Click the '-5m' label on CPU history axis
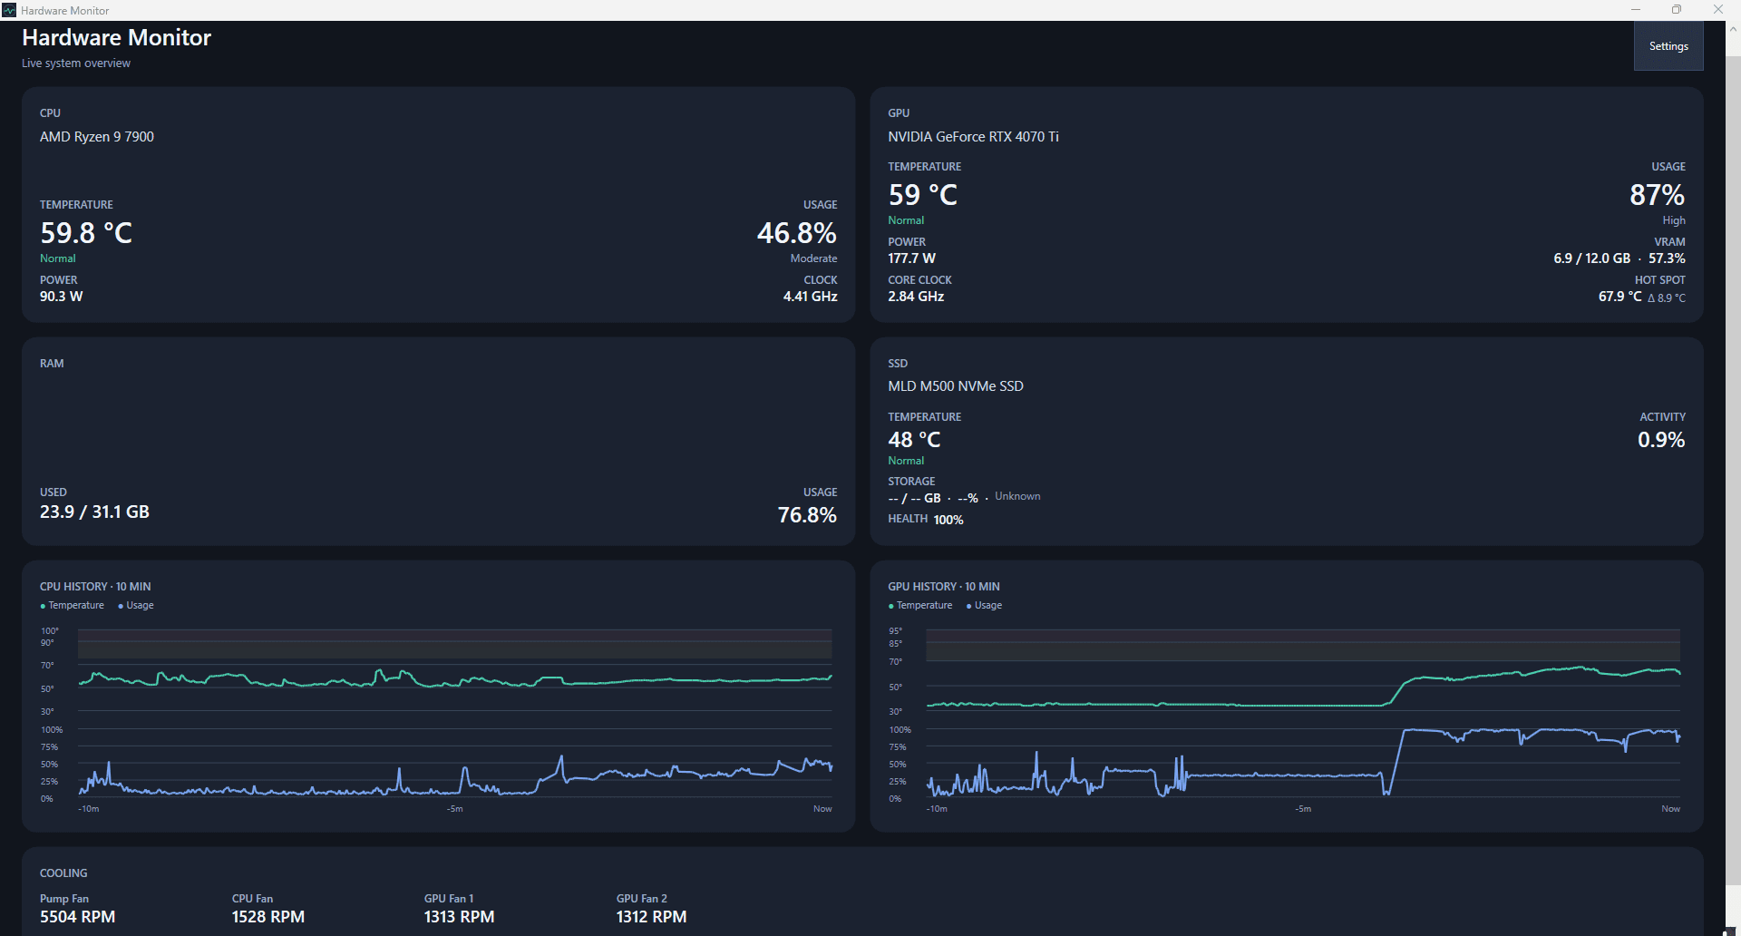1741x936 pixels. click(455, 809)
